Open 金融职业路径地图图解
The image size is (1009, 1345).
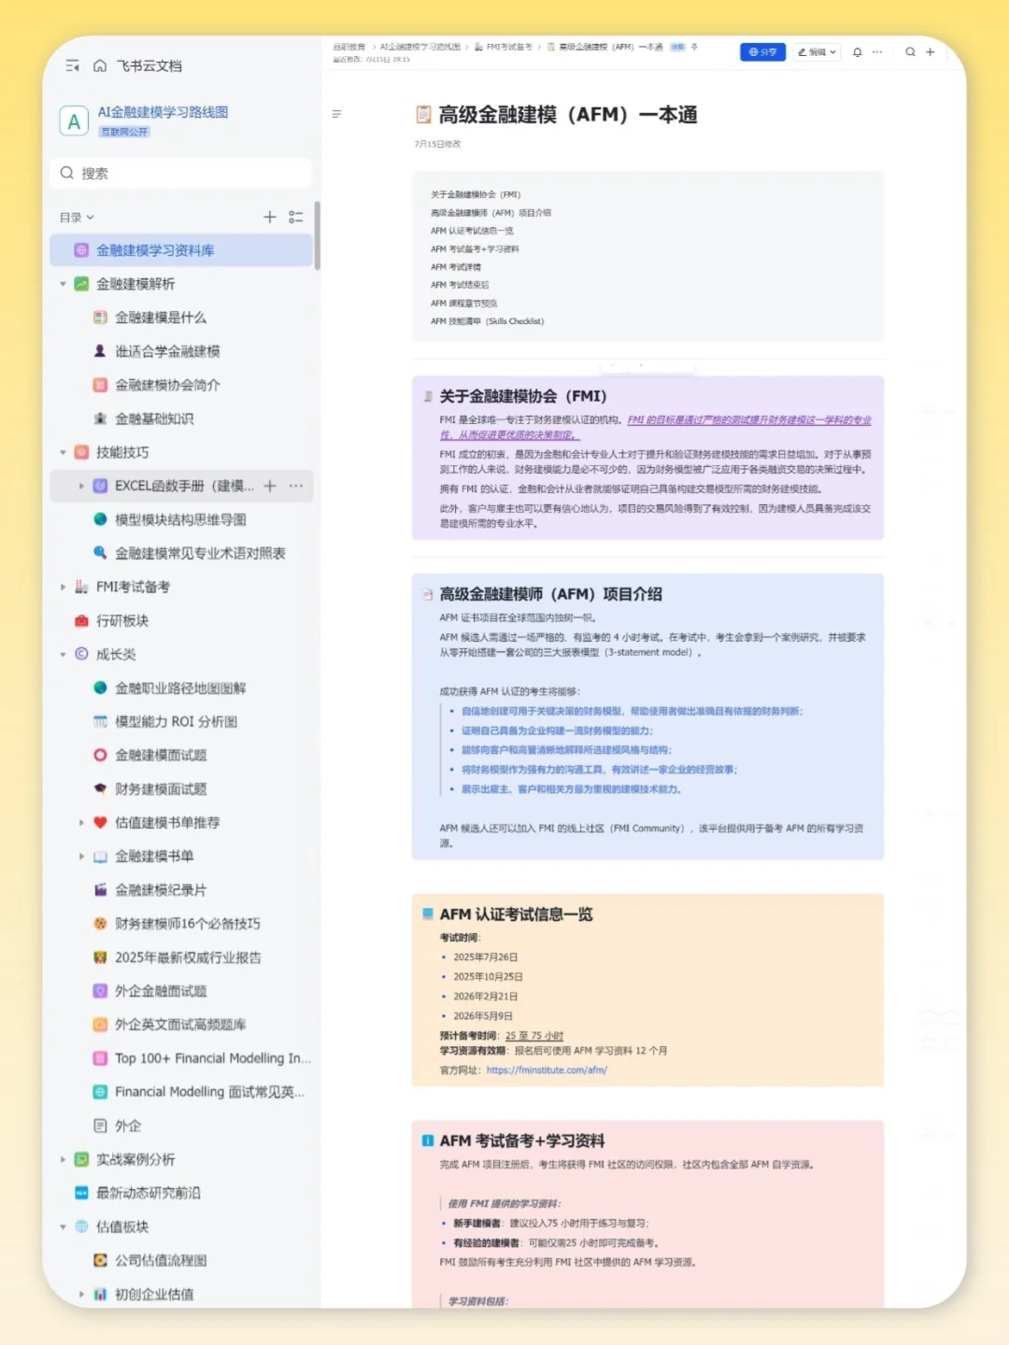click(180, 688)
